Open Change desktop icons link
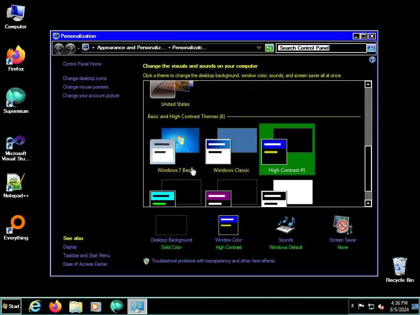Image resolution: width=420 pixels, height=315 pixels. click(x=84, y=78)
